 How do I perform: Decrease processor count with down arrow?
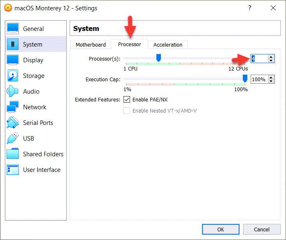[x=271, y=61]
